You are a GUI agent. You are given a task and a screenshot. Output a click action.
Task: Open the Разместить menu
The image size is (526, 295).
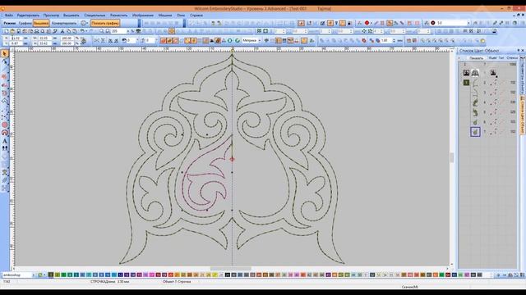[118, 16]
